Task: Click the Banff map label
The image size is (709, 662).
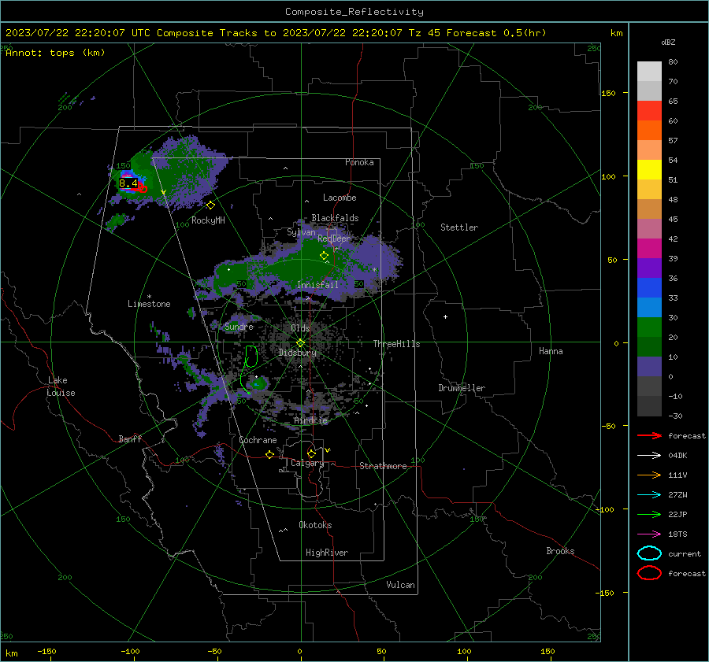Action: [130, 439]
